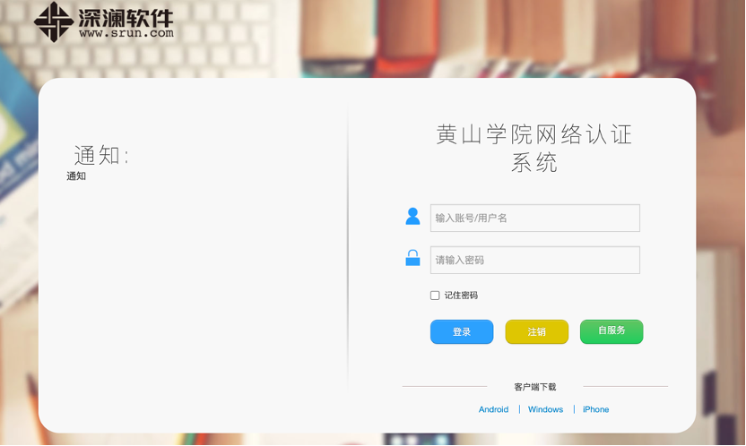Click the 黄山学院网络认证系统 title
Screen dimensions: 746x446
[534, 148]
